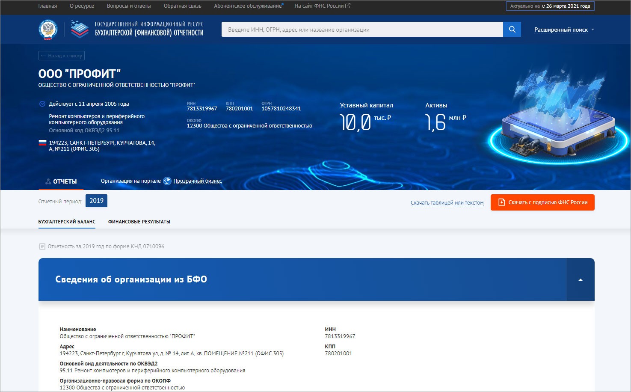The image size is (631, 392).
Task: Click the address line under 'Адрес'
Action: coord(172,353)
